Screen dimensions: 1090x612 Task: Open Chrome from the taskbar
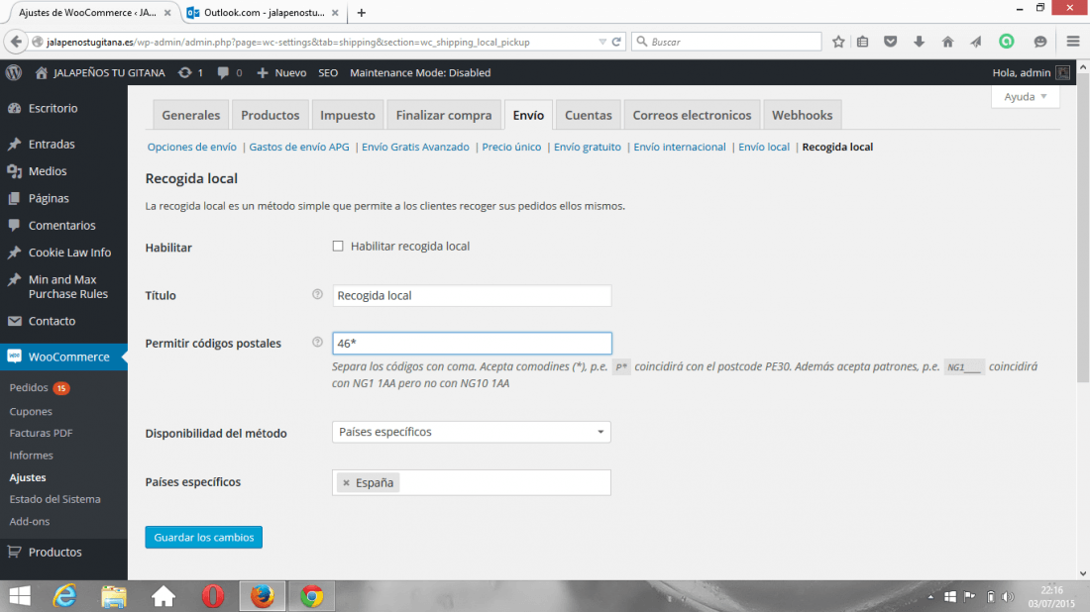(311, 596)
